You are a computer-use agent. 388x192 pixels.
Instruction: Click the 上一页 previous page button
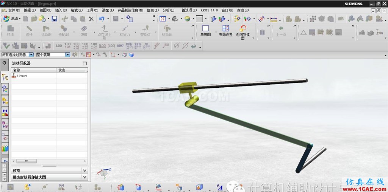[x=281, y=31]
